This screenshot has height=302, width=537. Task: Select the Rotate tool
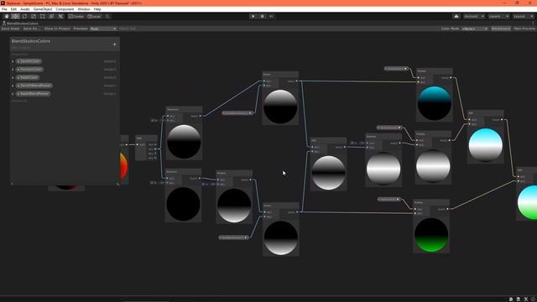24,17
